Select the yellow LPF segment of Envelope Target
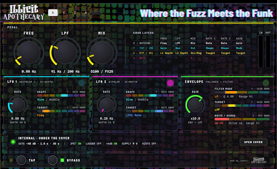This screenshot has width=277, height=169. click(x=232, y=106)
